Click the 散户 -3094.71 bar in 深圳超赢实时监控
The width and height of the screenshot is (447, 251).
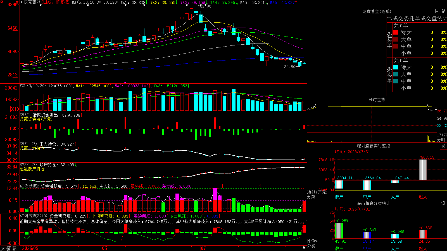click(339, 185)
